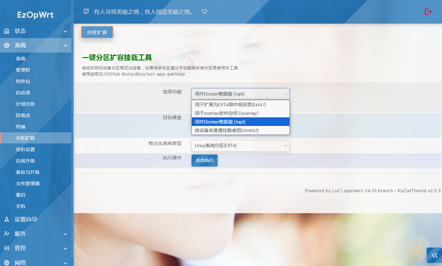Click the 服务 user-plus icon
The width and height of the screenshot is (442, 266).
pyautogui.click(x=7, y=234)
